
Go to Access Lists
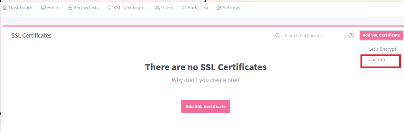pos(83,8)
